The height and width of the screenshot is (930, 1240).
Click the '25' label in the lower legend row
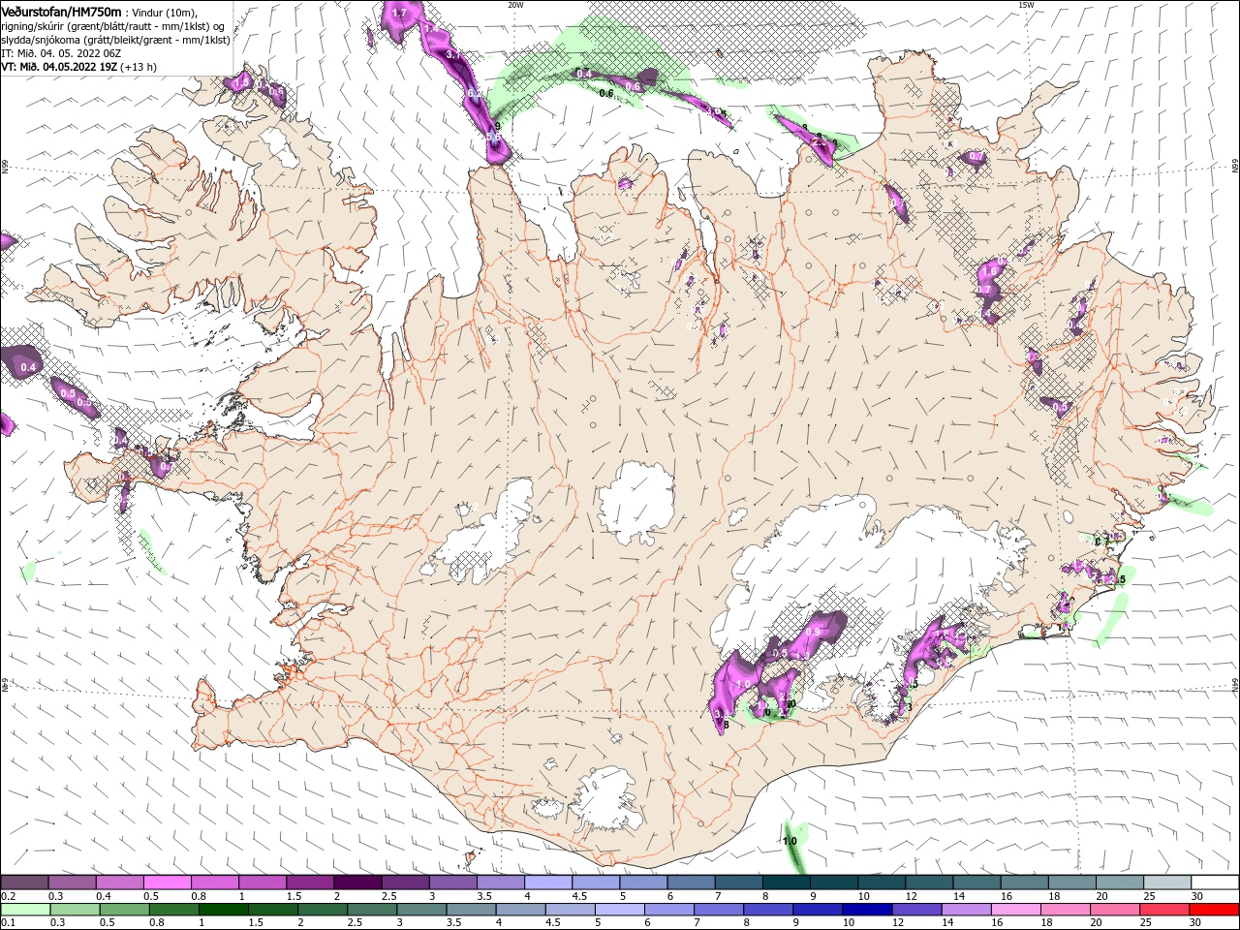coord(1146,923)
